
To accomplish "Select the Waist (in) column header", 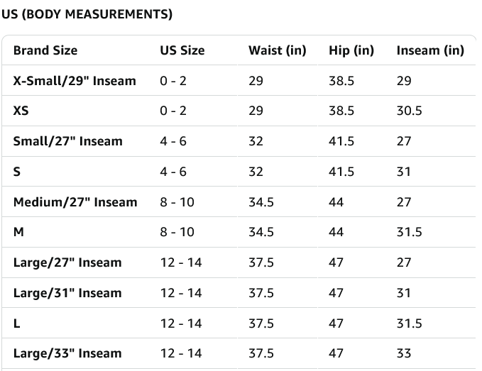I will tap(277, 50).
